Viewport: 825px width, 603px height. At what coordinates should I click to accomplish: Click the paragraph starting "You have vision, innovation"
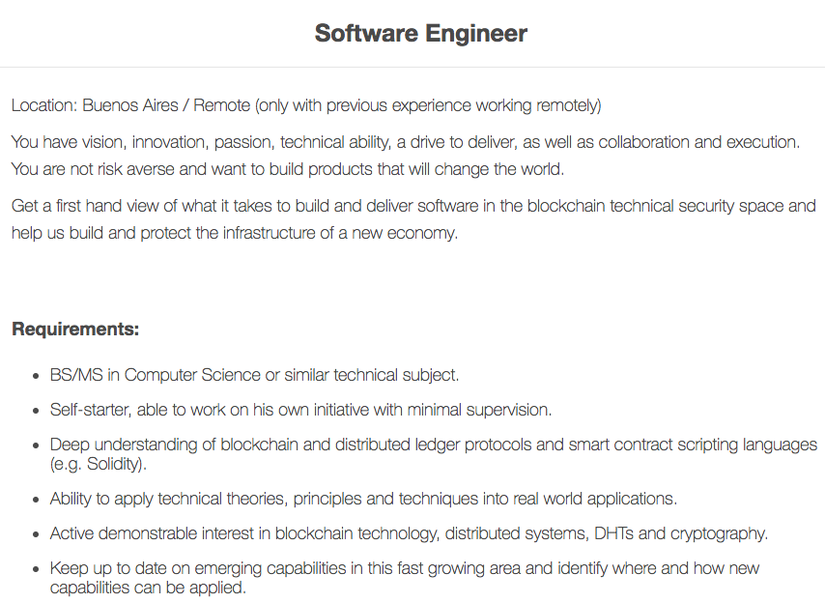tap(406, 142)
